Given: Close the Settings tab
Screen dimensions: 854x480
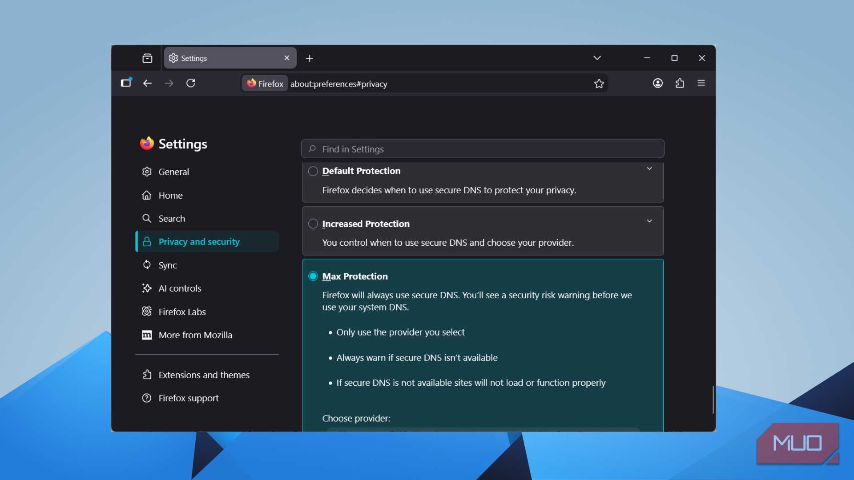Looking at the screenshot, I should pos(286,58).
